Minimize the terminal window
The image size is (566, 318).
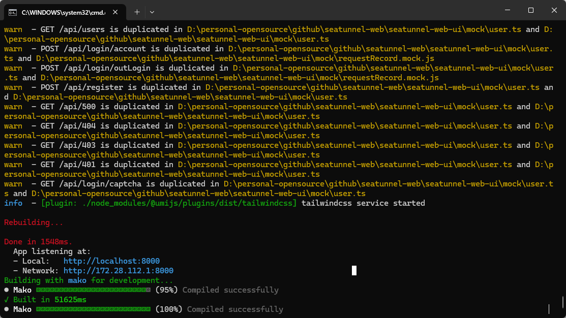coord(508,10)
